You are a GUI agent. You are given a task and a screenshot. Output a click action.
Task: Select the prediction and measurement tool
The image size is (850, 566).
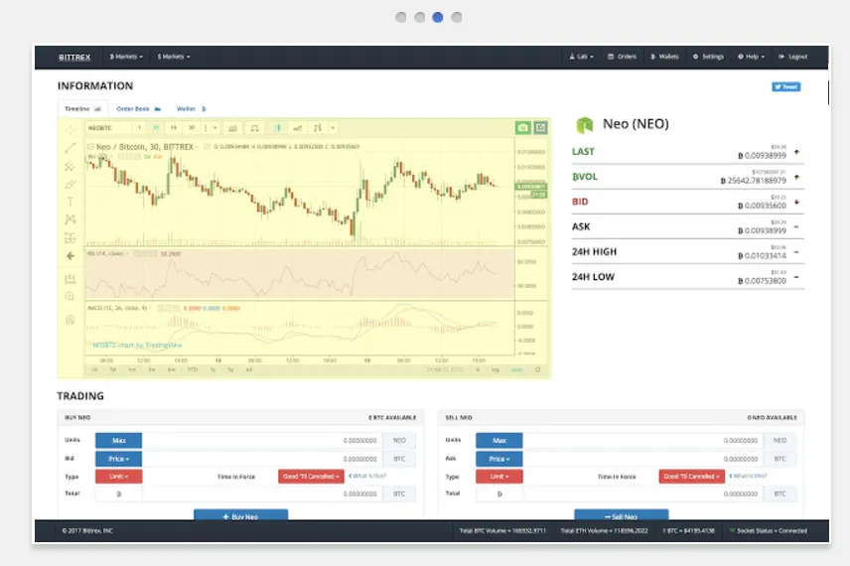71,237
